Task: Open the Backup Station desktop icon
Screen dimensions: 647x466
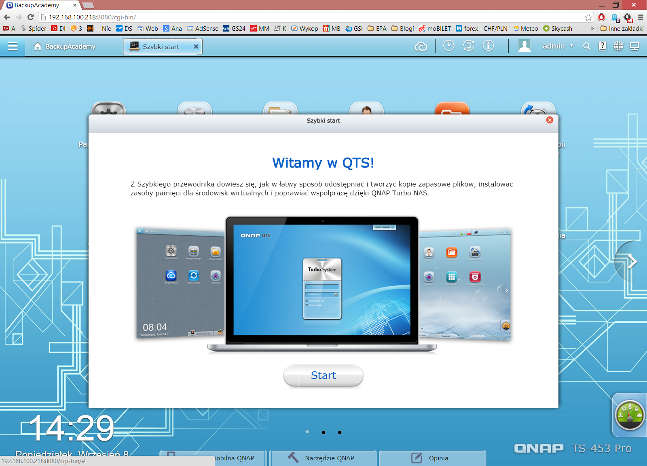Action: [x=538, y=108]
